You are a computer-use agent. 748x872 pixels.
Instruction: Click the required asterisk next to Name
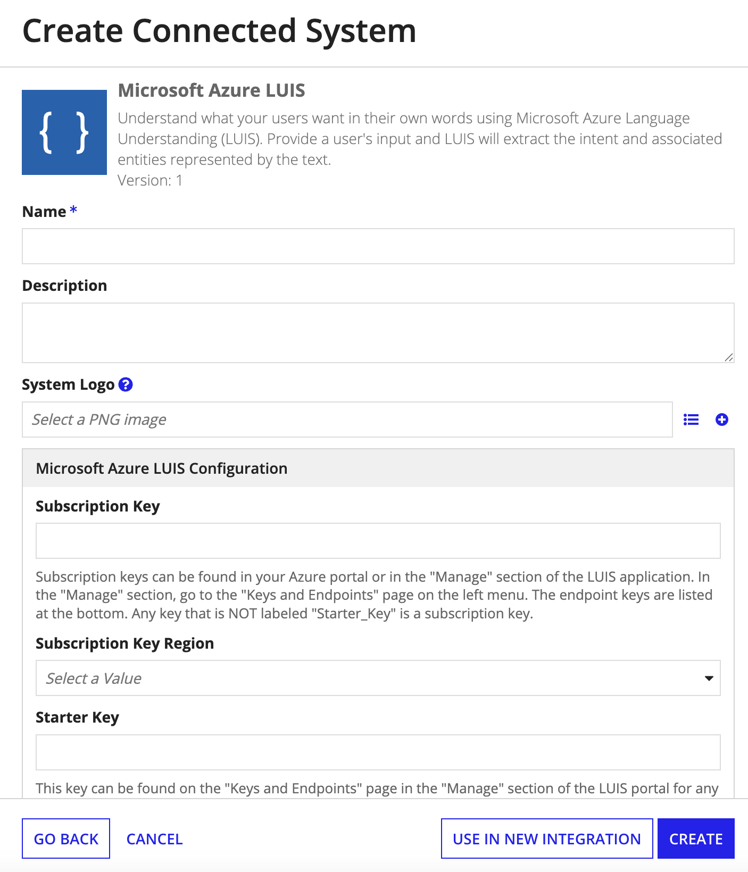[x=73, y=210]
